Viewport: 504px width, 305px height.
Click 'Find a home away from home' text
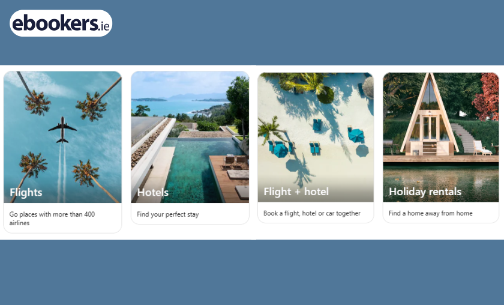[430, 213]
